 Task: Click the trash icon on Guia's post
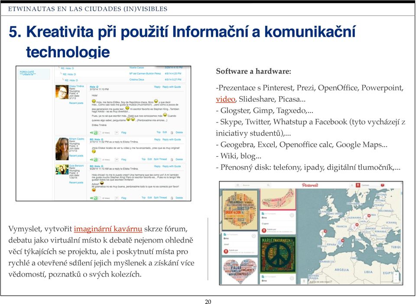[x=172, y=198]
